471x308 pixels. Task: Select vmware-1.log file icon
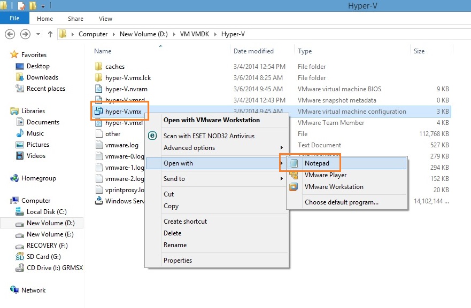click(x=99, y=168)
